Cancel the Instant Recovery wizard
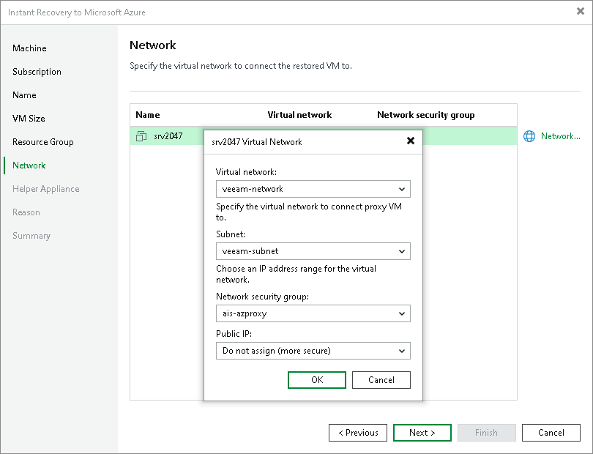This screenshot has width=593, height=454. (x=551, y=433)
